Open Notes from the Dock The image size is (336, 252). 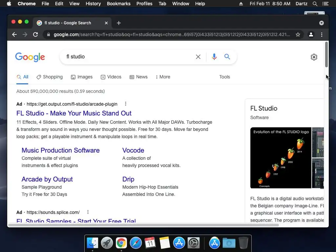165,243
